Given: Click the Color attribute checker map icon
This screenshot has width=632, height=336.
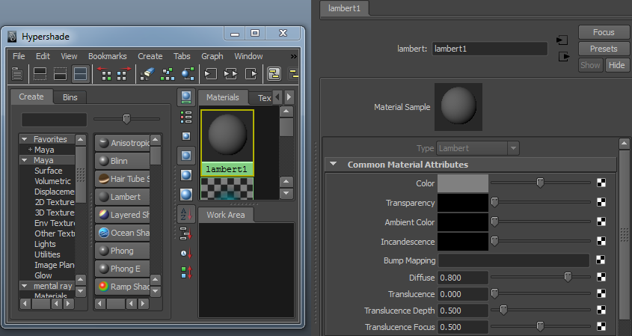Looking at the screenshot, I should point(601,183).
